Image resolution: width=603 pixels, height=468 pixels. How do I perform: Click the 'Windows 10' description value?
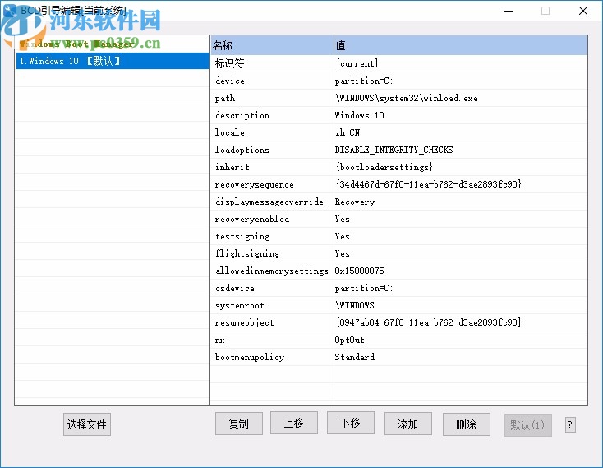coord(360,115)
